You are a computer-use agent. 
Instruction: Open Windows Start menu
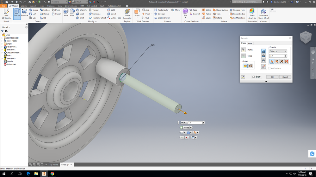click(x=4, y=174)
